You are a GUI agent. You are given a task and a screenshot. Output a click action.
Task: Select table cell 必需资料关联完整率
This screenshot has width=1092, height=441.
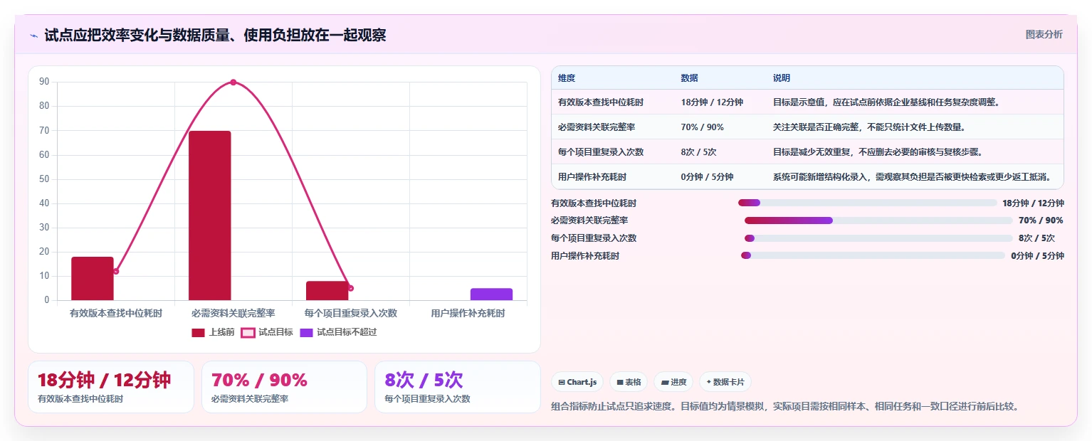pos(597,127)
